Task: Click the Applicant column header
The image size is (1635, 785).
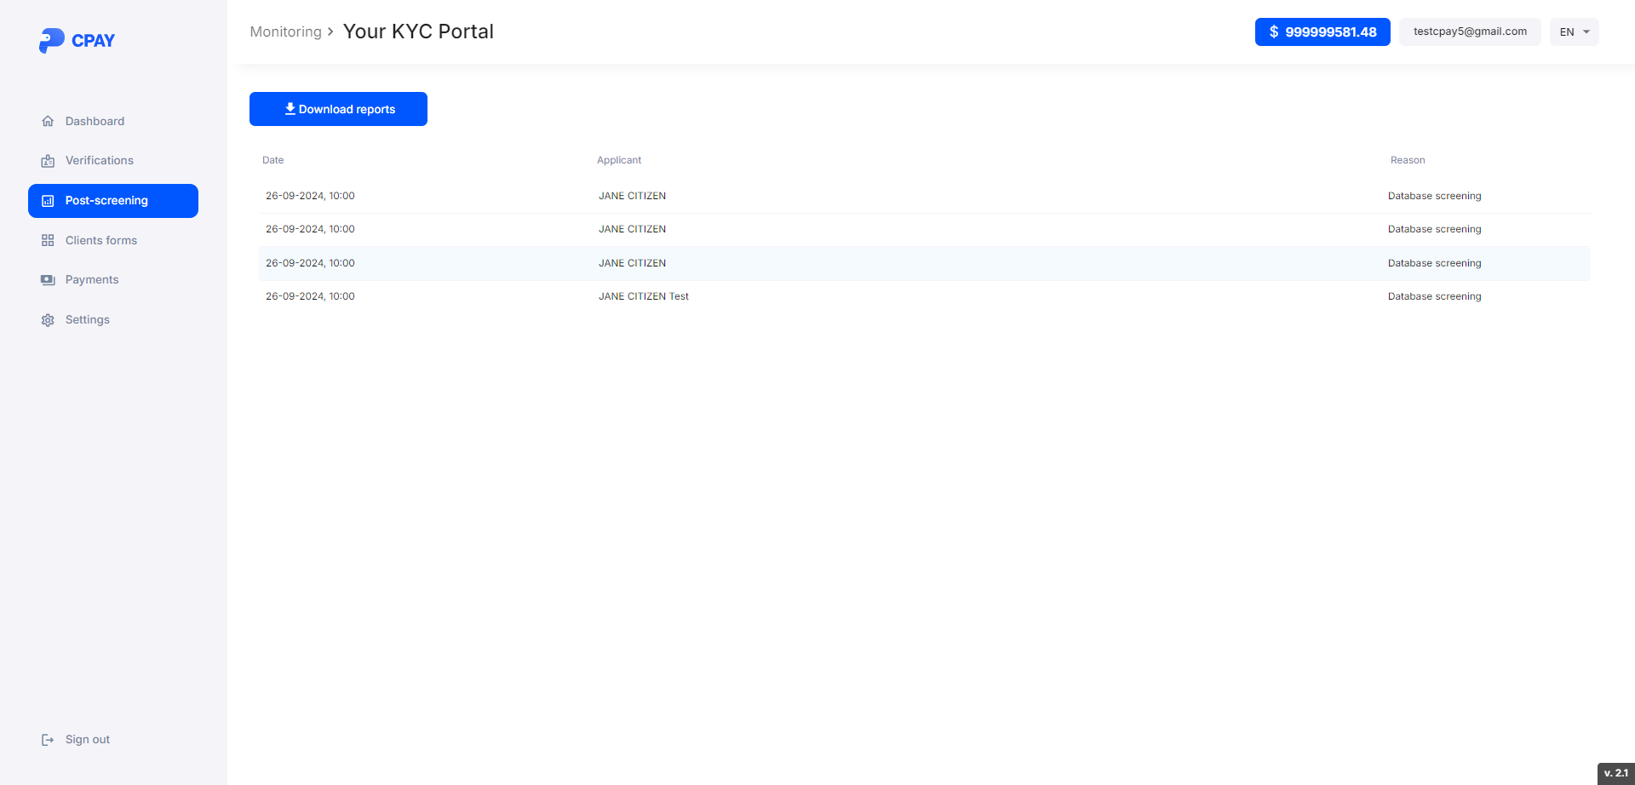Action: coord(618,160)
